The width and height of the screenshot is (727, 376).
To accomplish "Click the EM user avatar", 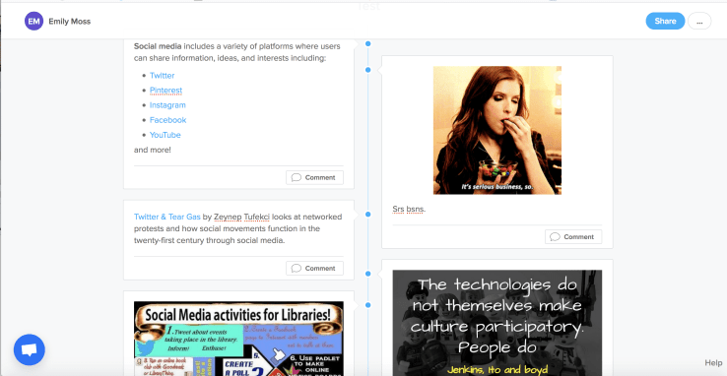I will [33, 22].
